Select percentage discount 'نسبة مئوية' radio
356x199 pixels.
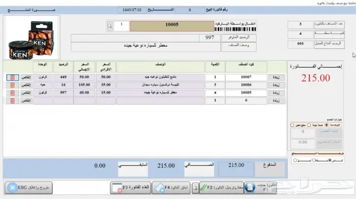click(x=309, y=125)
